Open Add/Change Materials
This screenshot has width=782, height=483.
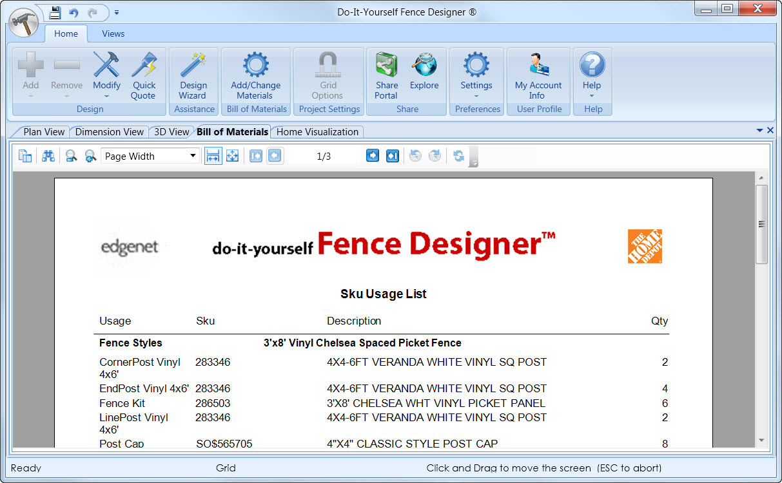[x=255, y=75]
